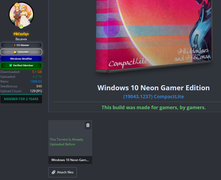Click the checkmark icon in Verified Member badge
Image resolution: width=221 pixels, height=180 pixels.
tap(11, 66)
